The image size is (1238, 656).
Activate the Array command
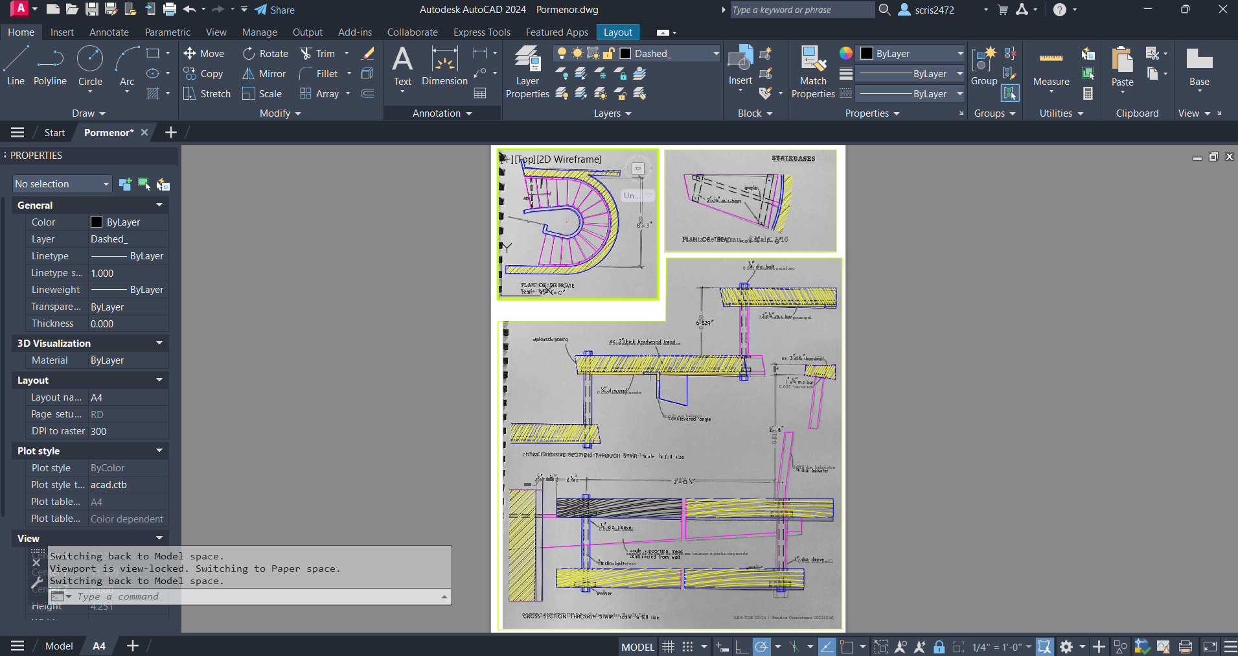pyautogui.click(x=319, y=94)
